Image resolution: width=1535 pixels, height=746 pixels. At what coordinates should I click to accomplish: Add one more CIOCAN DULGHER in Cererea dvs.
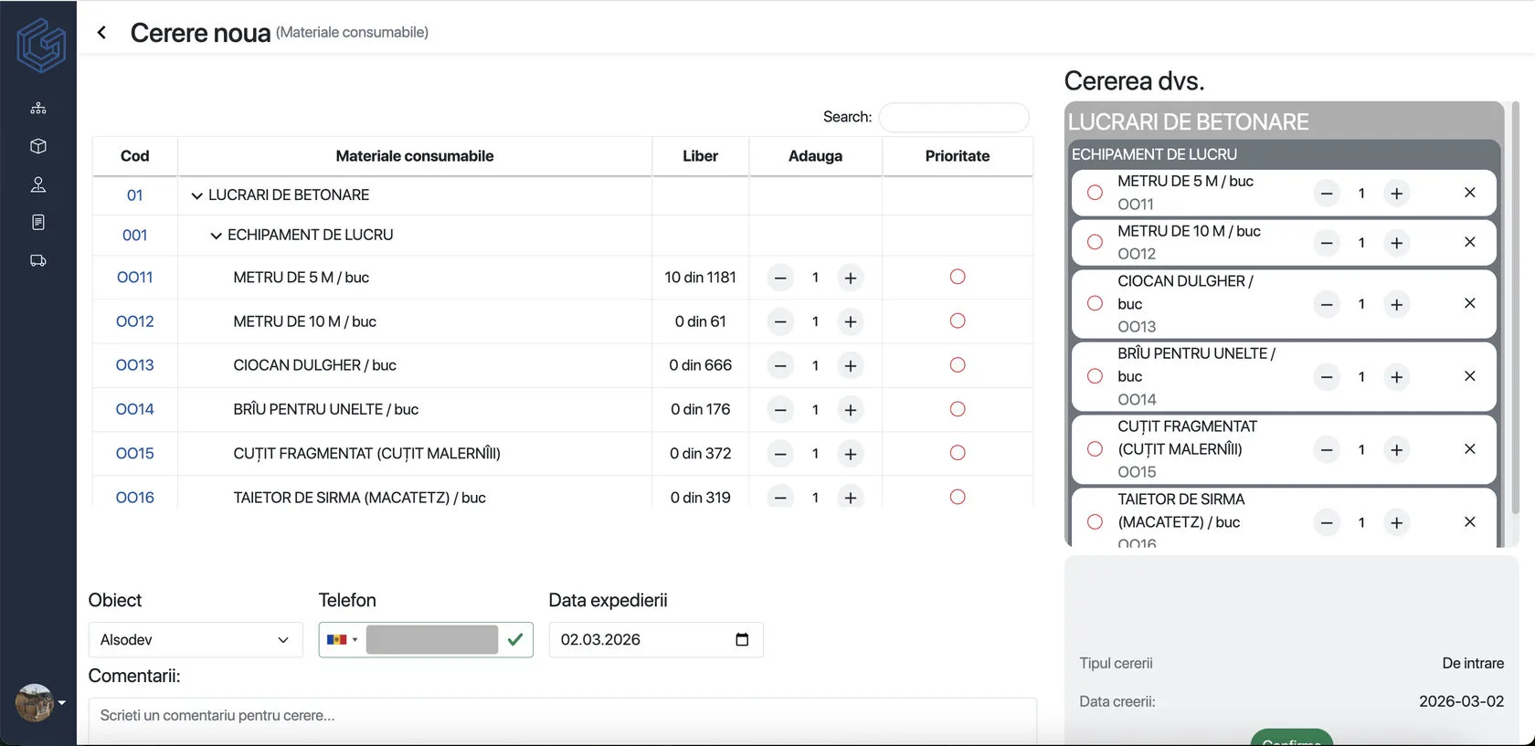point(1397,304)
